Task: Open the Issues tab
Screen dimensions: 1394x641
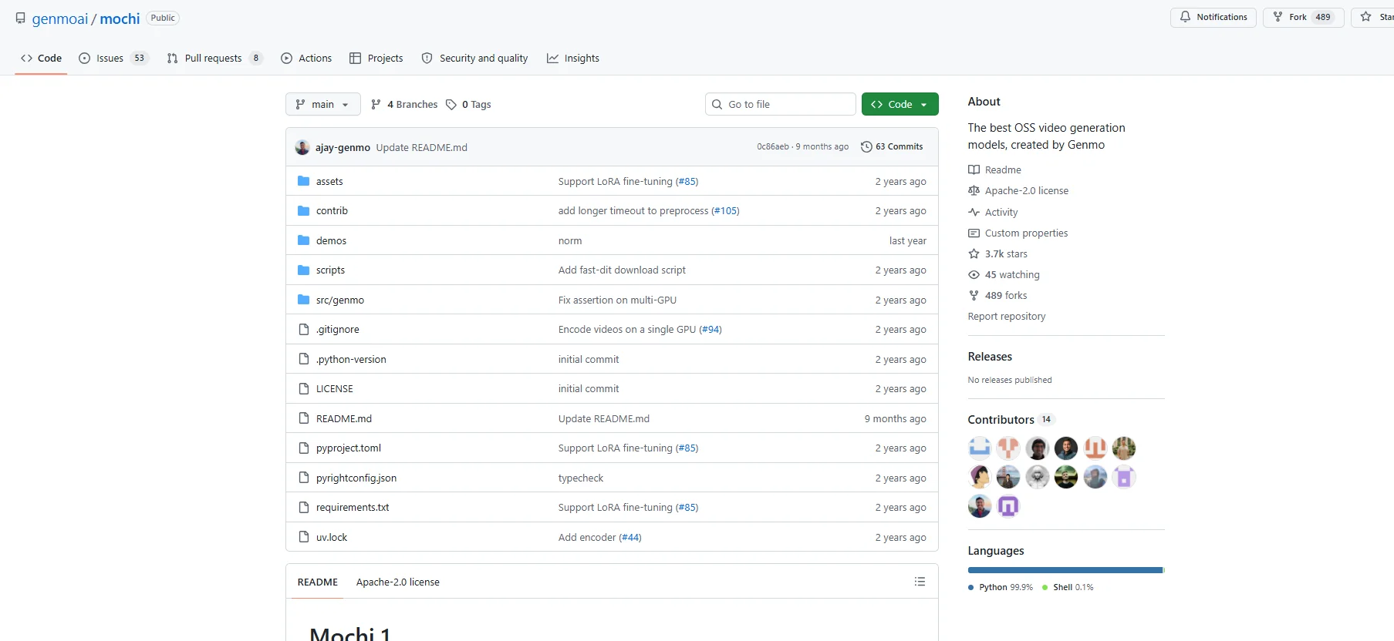Action: coord(113,58)
